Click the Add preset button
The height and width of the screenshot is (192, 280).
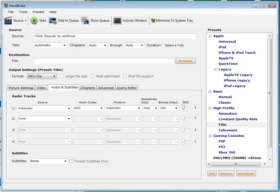[x=212, y=174]
